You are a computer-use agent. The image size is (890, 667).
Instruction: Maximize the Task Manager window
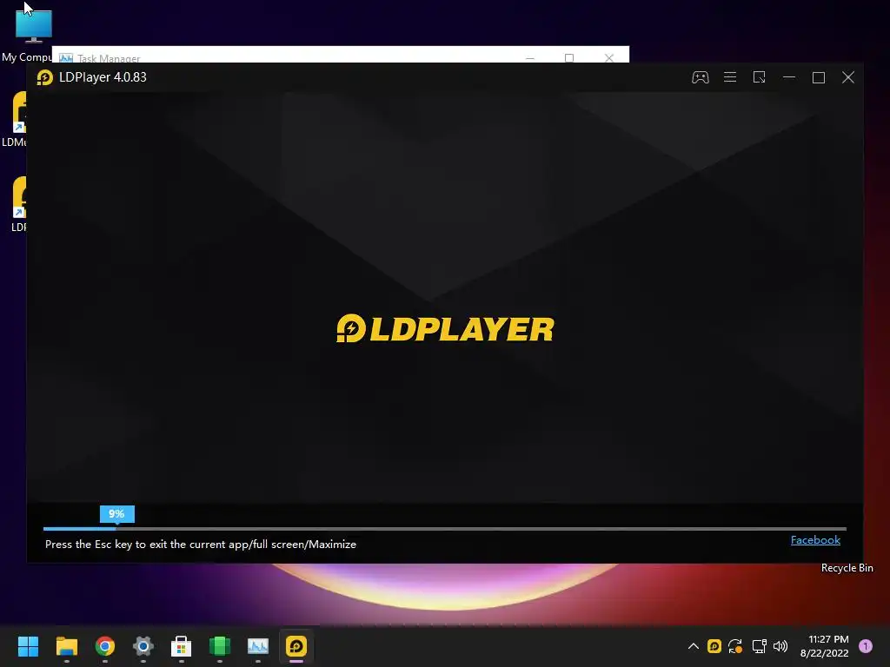(568, 57)
